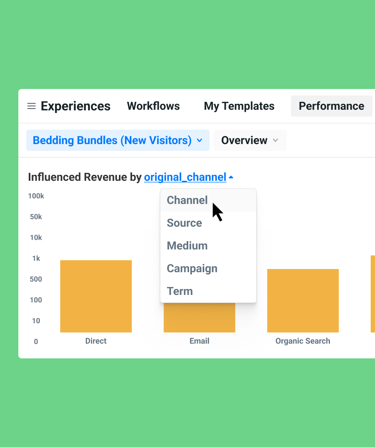This screenshot has height=447, width=375.
Task: Choose Channel from the dropdown list
Action: click(187, 200)
